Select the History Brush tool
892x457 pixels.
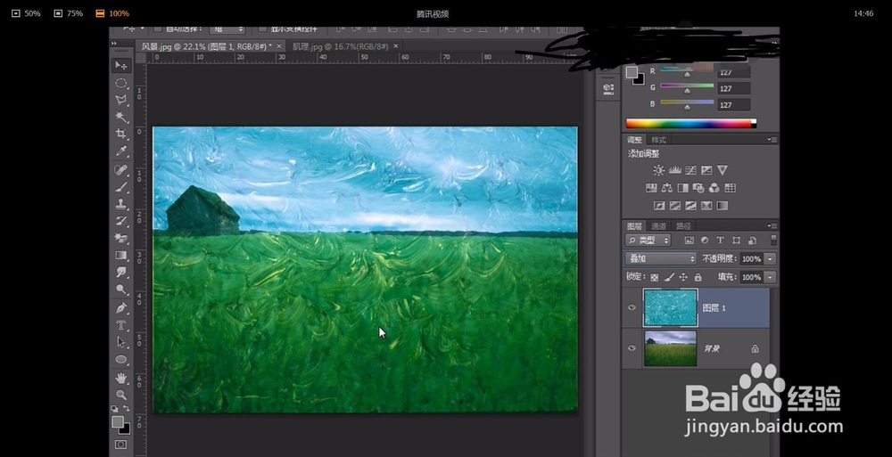click(x=121, y=221)
